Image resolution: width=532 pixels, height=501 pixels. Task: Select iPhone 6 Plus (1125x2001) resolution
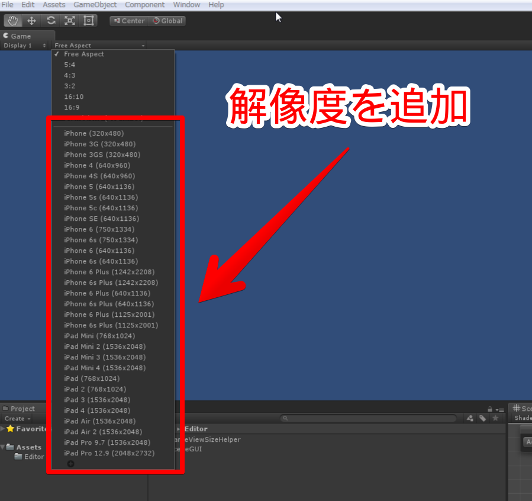[x=113, y=314]
